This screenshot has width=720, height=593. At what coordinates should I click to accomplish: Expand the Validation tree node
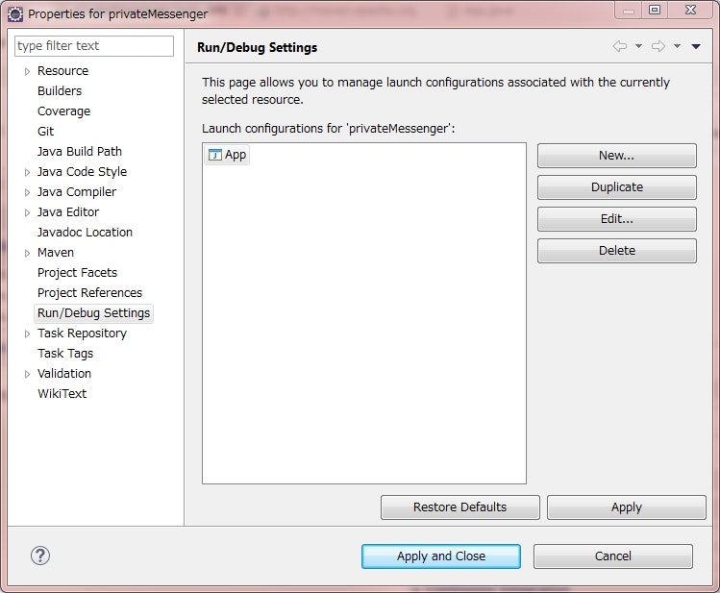[x=27, y=374]
